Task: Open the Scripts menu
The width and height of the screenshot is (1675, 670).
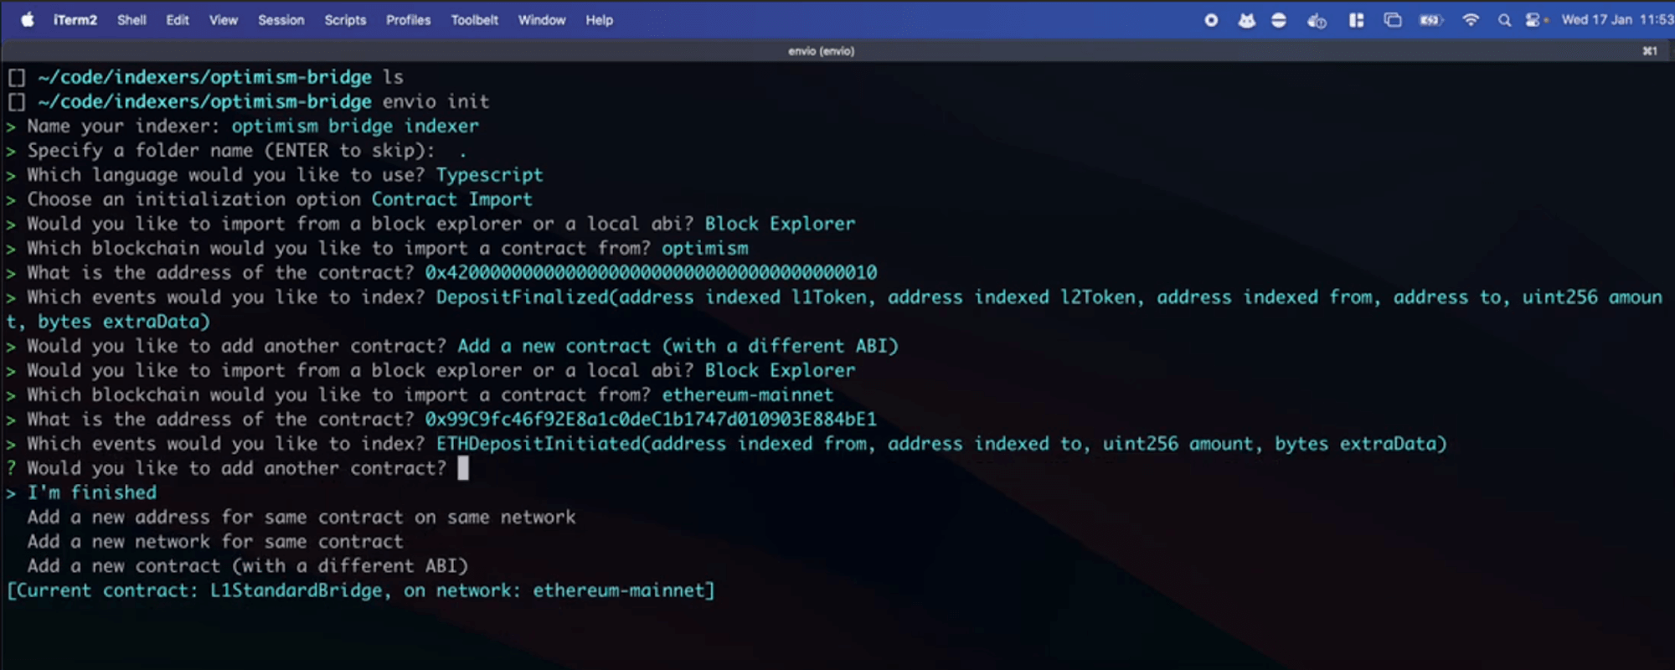Action: [x=346, y=20]
